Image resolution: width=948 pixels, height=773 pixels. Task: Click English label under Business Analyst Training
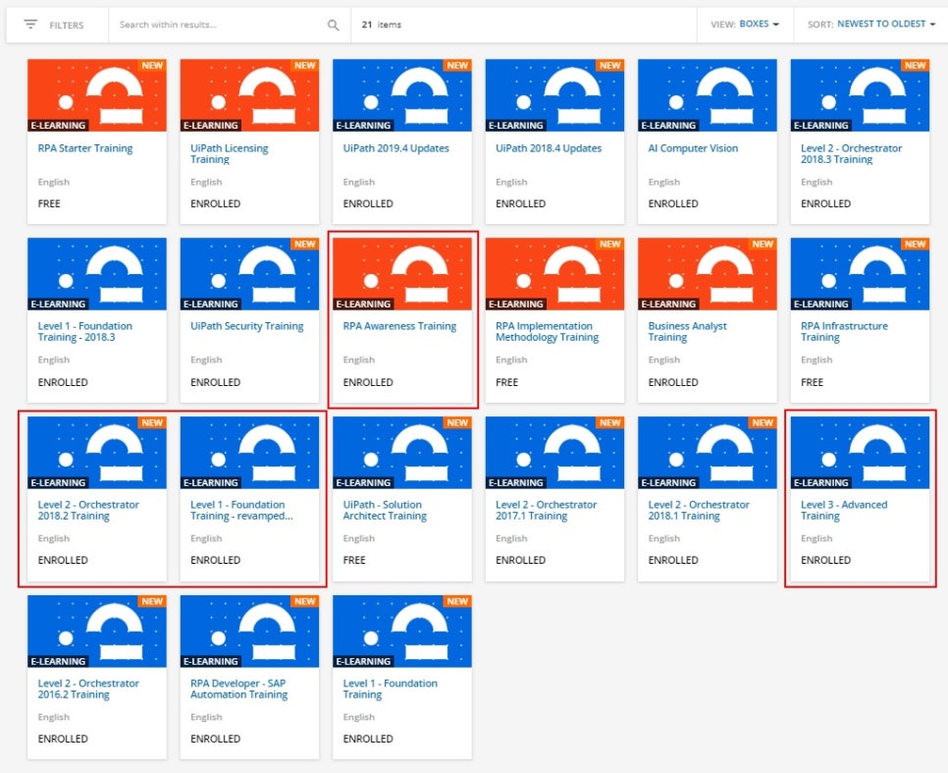(663, 360)
